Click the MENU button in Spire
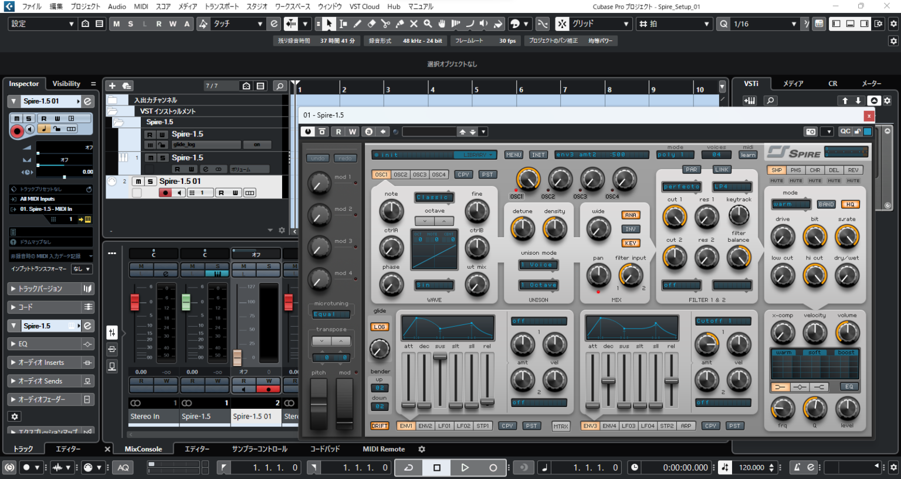Viewport: 901px width, 479px height. point(513,155)
